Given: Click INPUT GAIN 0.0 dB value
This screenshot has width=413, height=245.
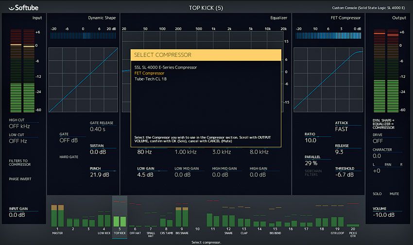Looking at the screenshot, I should 17,215.
